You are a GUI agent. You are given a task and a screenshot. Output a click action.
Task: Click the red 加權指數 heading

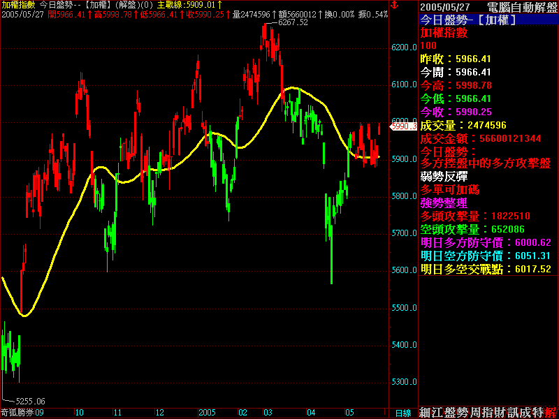[x=444, y=32]
